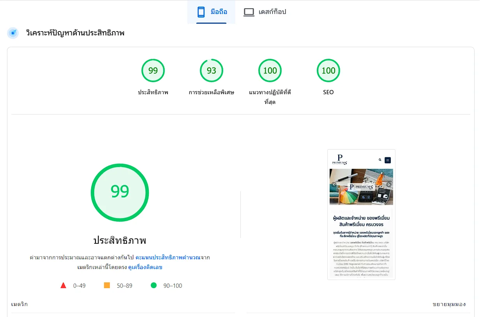Select the 100 SEO score gauge
Screen dimensions: 480x317
tap(328, 70)
